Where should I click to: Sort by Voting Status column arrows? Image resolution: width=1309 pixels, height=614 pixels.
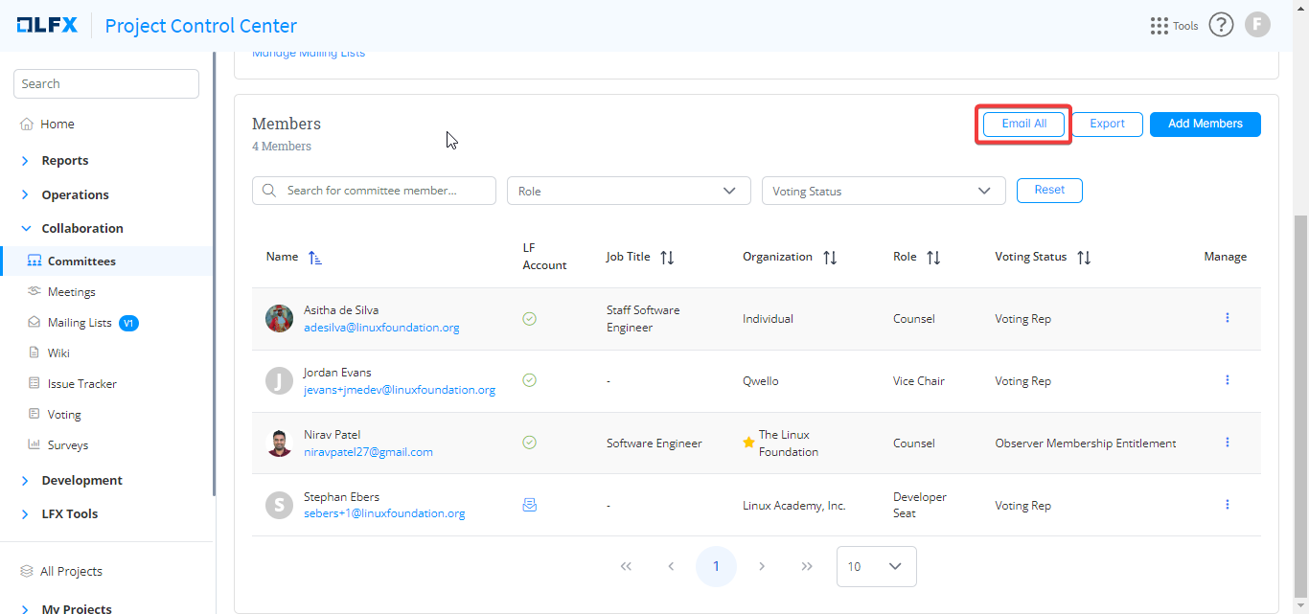tap(1084, 258)
